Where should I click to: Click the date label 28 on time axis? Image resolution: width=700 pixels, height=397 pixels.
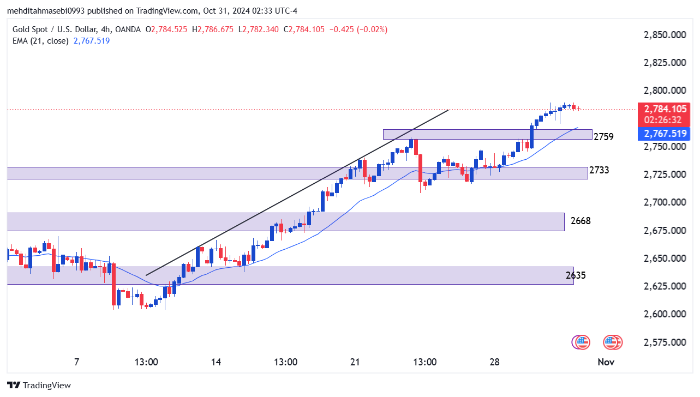click(x=495, y=362)
